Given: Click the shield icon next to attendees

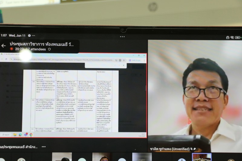Looking at the screenshot, I should click(x=50, y=49).
